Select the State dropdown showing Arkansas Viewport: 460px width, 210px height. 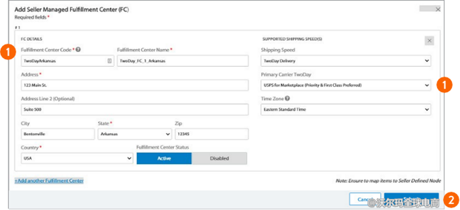point(135,134)
